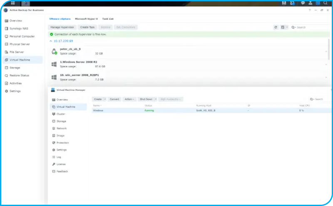Open the Create dropdown arrow

click(105, 99)
